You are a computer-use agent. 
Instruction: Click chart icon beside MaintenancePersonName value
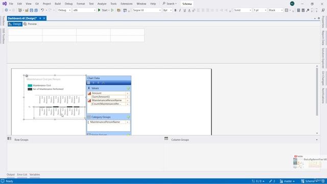pos(89,100)
